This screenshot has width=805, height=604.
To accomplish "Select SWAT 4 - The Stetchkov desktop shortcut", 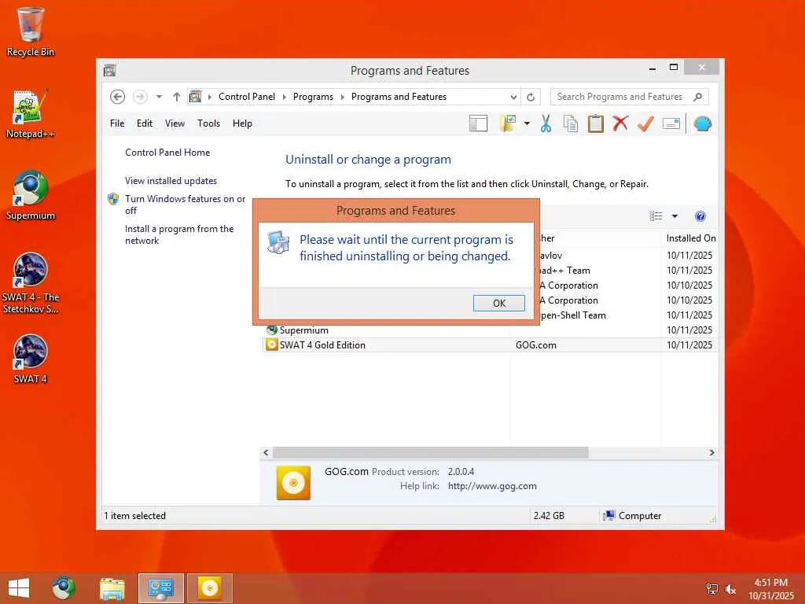I will (31, 283).
